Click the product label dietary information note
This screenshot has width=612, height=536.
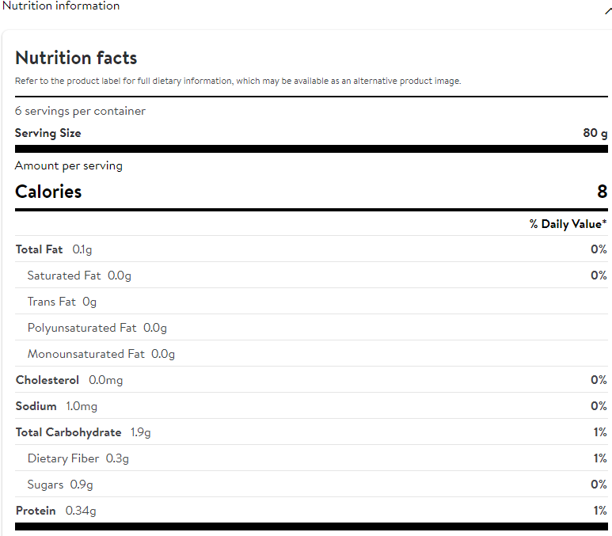click(x=238, y=81)
